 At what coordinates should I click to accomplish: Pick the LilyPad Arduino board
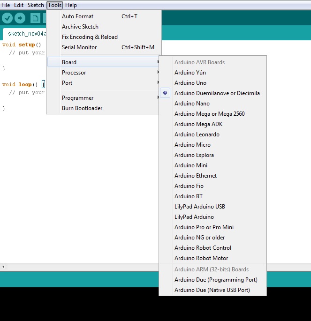tap(212, 217)
